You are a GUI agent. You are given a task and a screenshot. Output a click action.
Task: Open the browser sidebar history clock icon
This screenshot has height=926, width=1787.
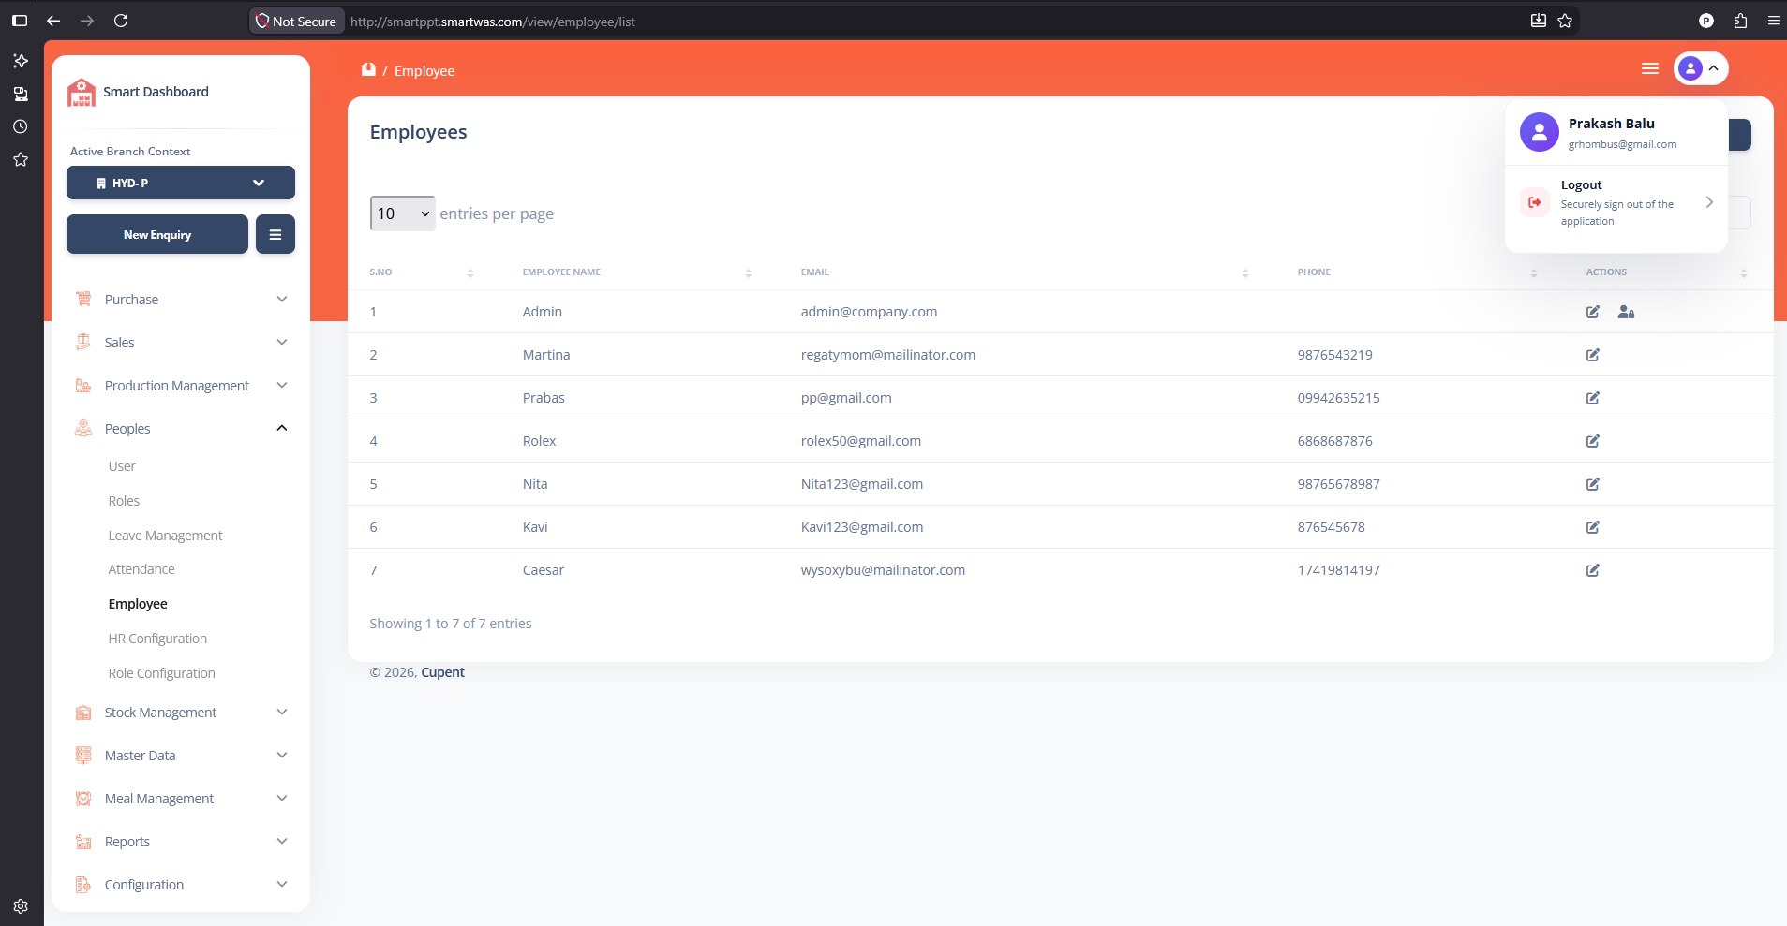pos(21,126)
